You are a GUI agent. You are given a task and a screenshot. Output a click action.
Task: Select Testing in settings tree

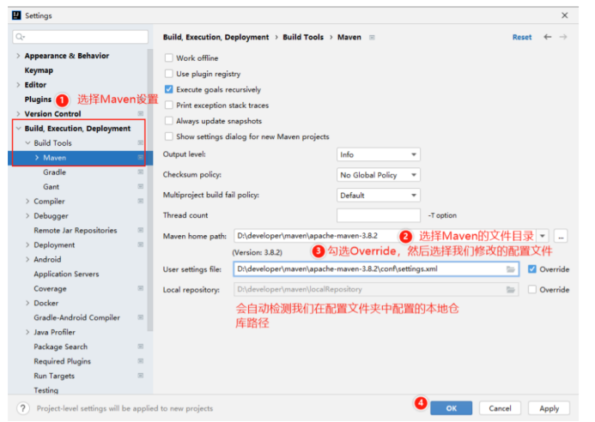pyautogui.click(x=46, y=390)
